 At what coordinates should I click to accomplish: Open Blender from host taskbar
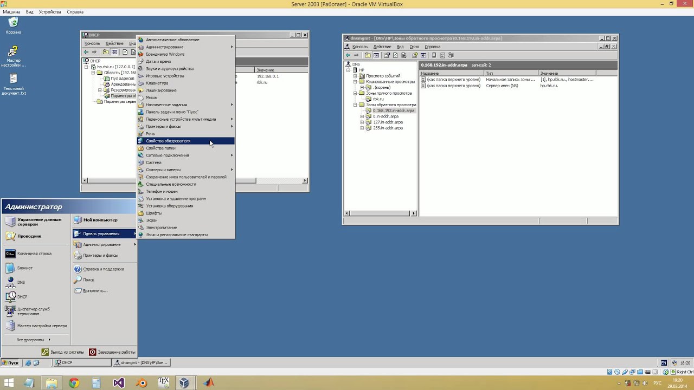(142, 382)
